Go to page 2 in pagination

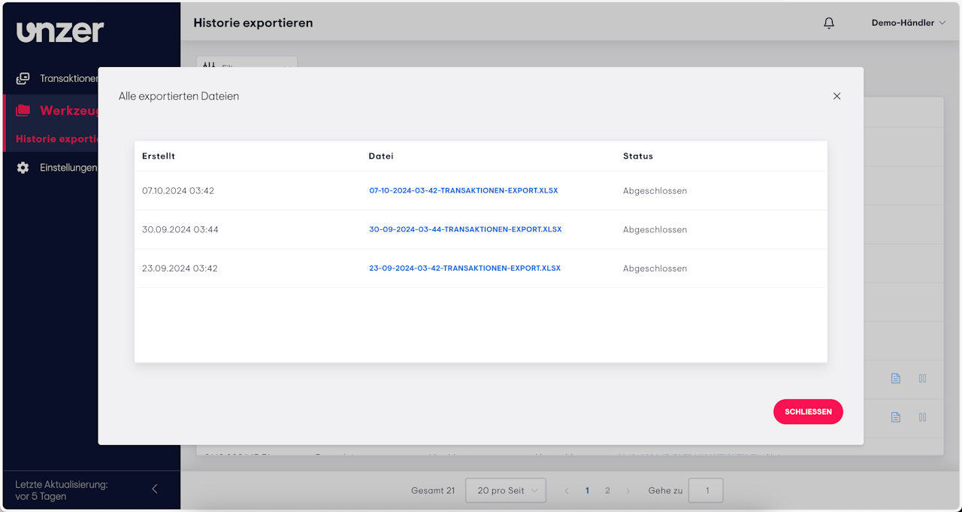point(607,490)
